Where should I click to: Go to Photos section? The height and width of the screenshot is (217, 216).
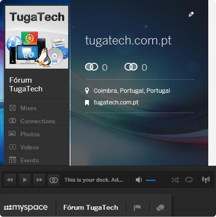(x=37, y=134)
